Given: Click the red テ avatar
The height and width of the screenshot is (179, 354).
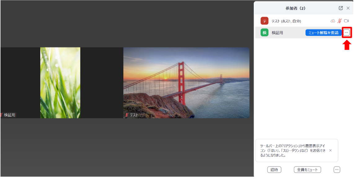Looking at the screenshot, I should coord(264,21).
